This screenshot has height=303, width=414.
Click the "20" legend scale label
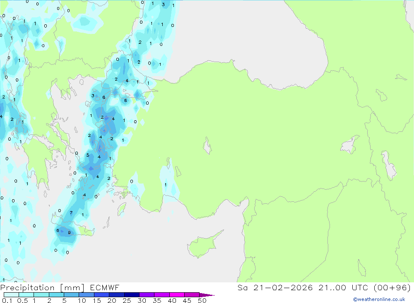[112, 301]
